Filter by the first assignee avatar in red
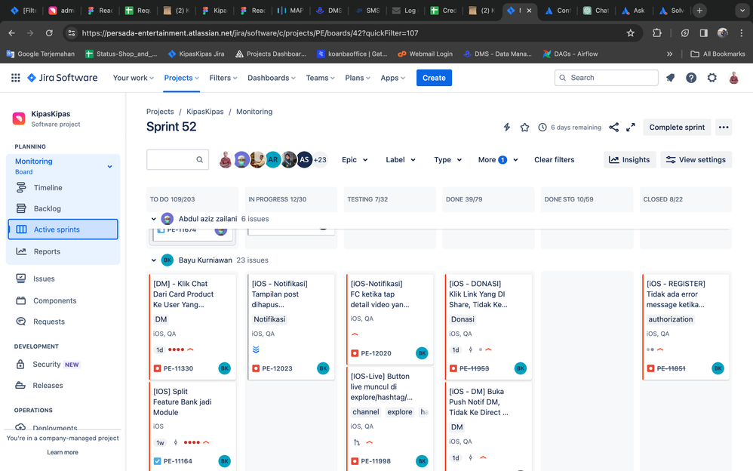 (x=226, y=159)
